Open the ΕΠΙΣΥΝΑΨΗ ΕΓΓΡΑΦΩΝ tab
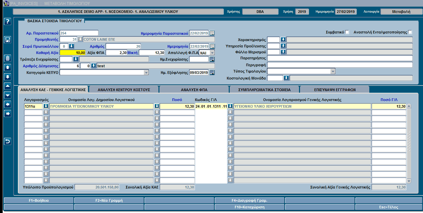 click(x=334, y=89)
